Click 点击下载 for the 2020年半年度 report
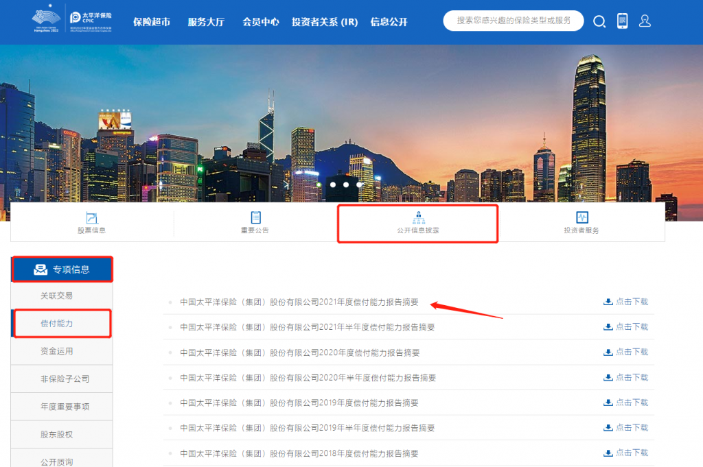The height and width of the screenshot is (467, 703). coord(632,377)
